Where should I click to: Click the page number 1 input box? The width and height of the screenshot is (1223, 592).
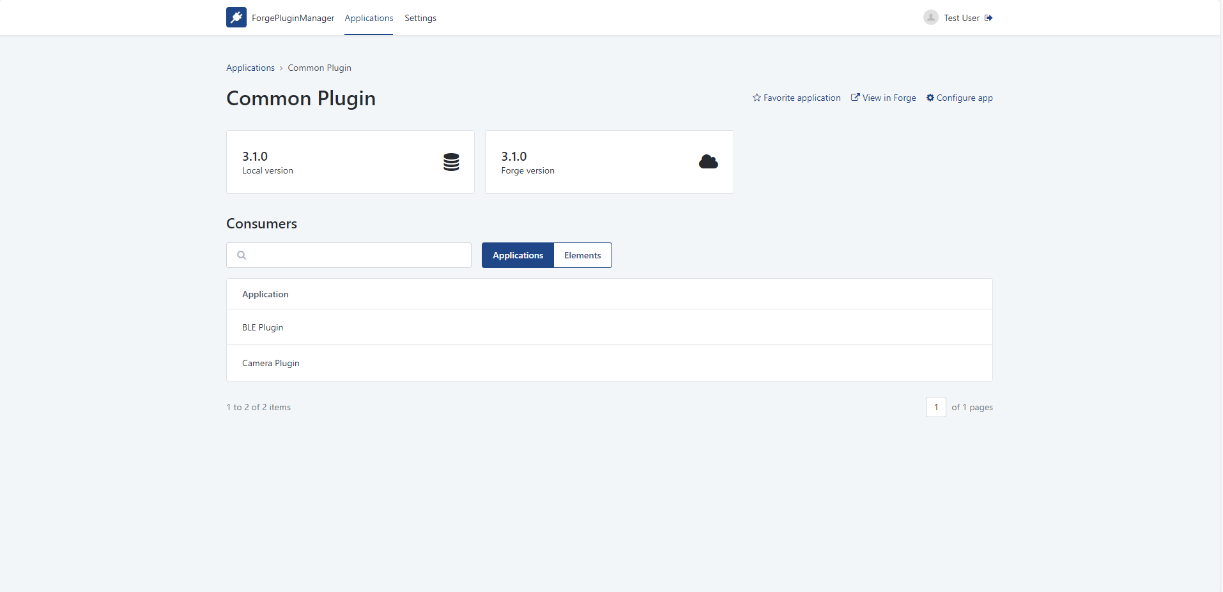936,407
